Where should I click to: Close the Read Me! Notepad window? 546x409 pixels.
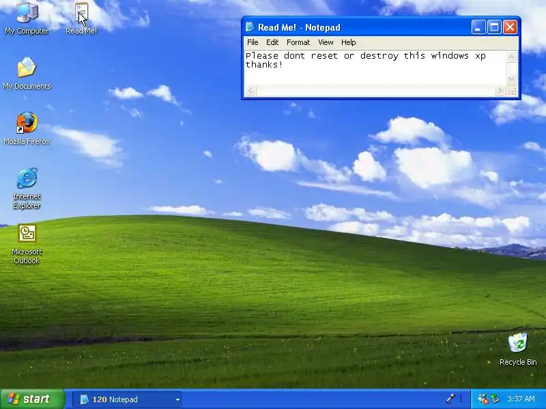click(x=510, y=27)
